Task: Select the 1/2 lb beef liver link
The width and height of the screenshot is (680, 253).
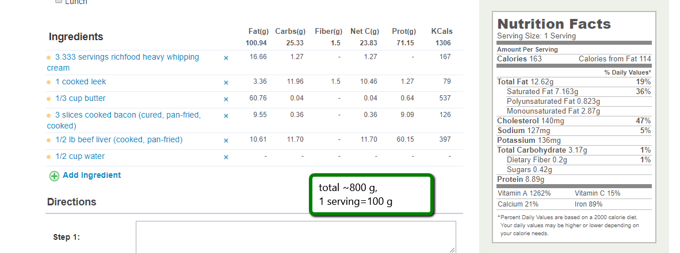Action: coord(119,140)
